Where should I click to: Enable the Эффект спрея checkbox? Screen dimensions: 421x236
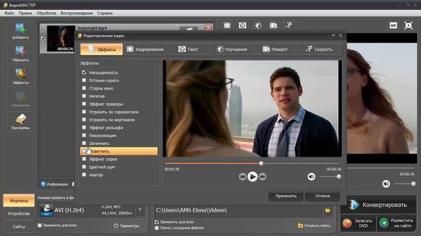click(x=84, y=159)
